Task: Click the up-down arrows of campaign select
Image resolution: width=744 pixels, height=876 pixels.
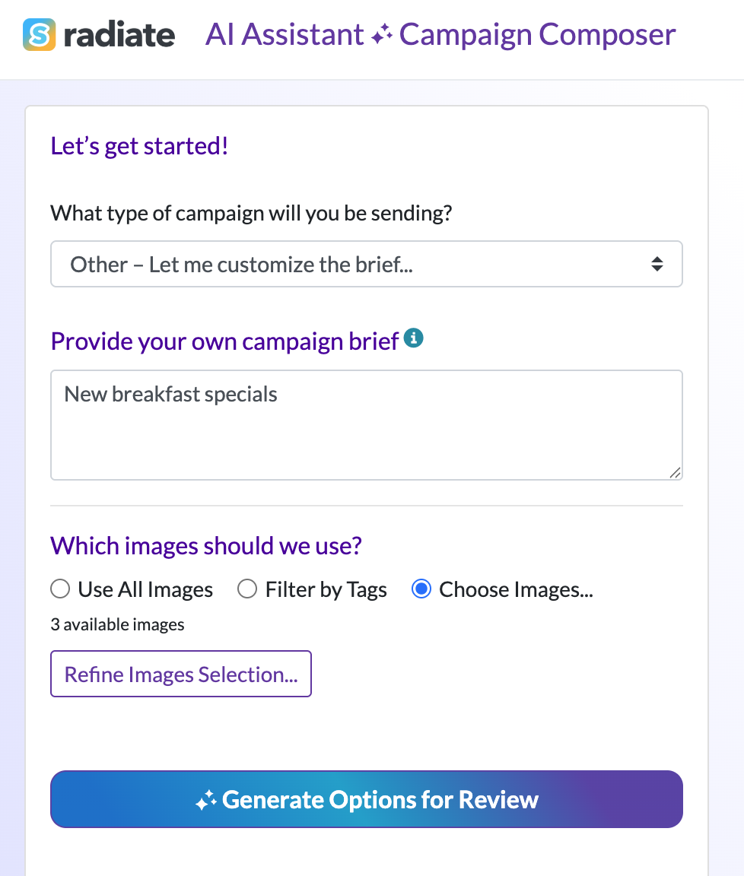Action: [x=657, y=265]
